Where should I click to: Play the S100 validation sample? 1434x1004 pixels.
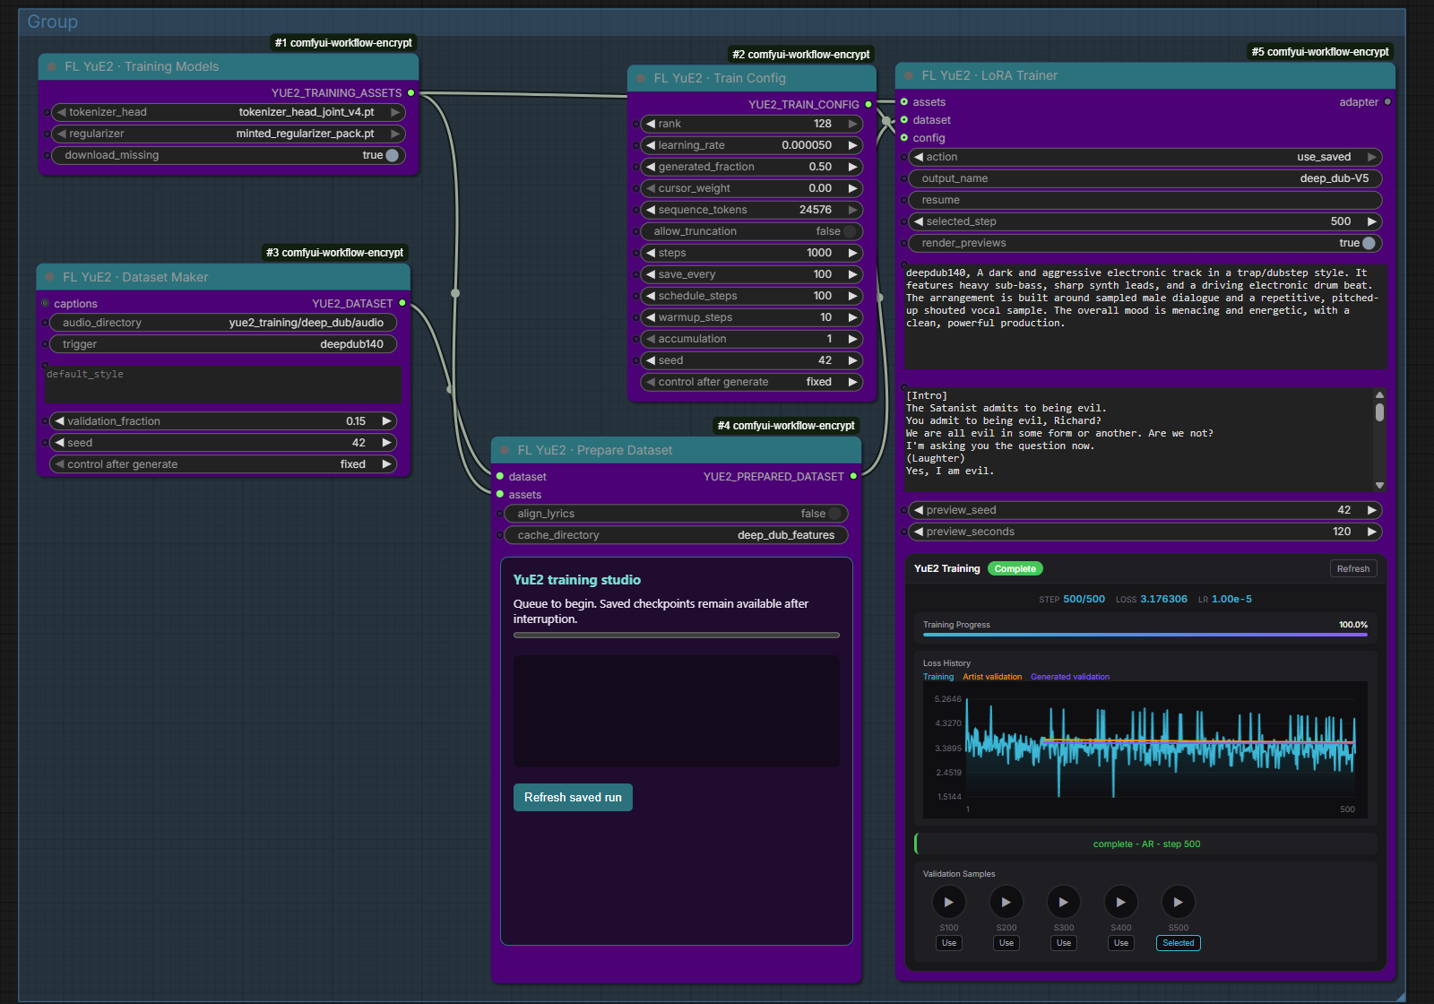click(x=948, y=902)
